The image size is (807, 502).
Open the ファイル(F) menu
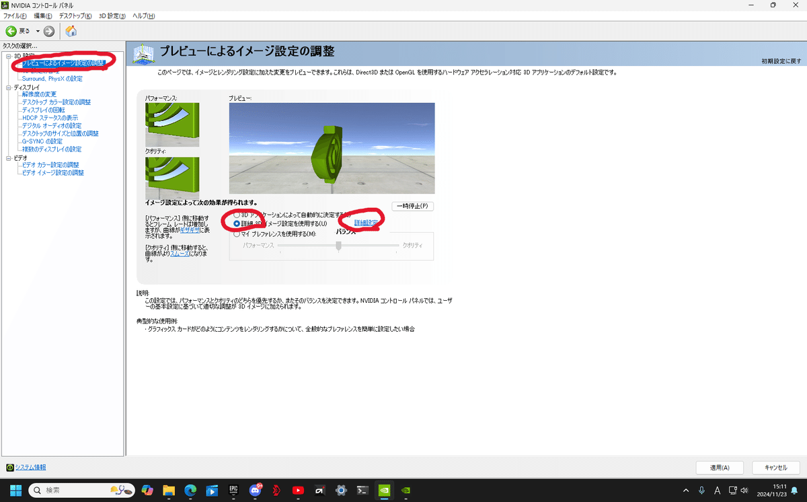(x=15, y=15)
